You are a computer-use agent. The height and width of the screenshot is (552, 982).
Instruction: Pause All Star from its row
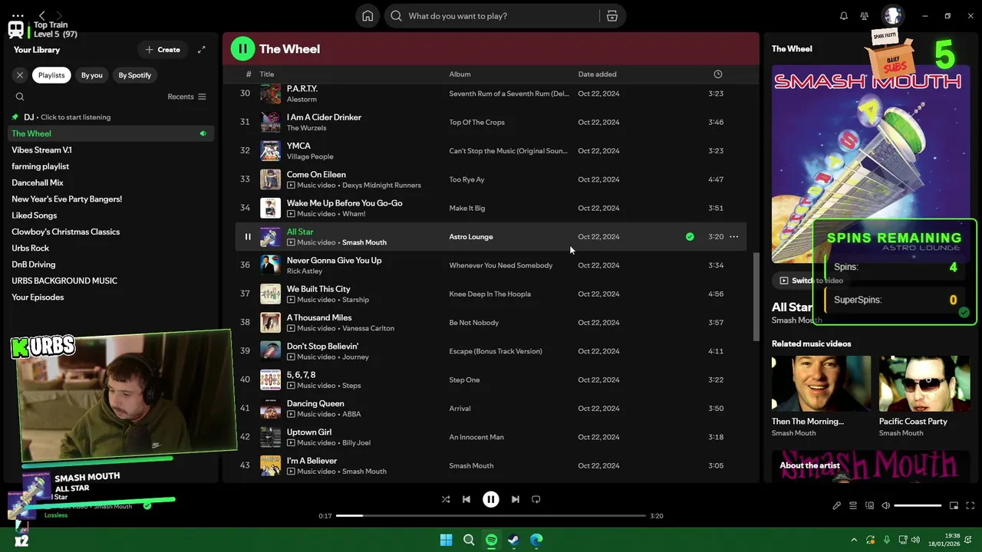click(x=248, y=237)
